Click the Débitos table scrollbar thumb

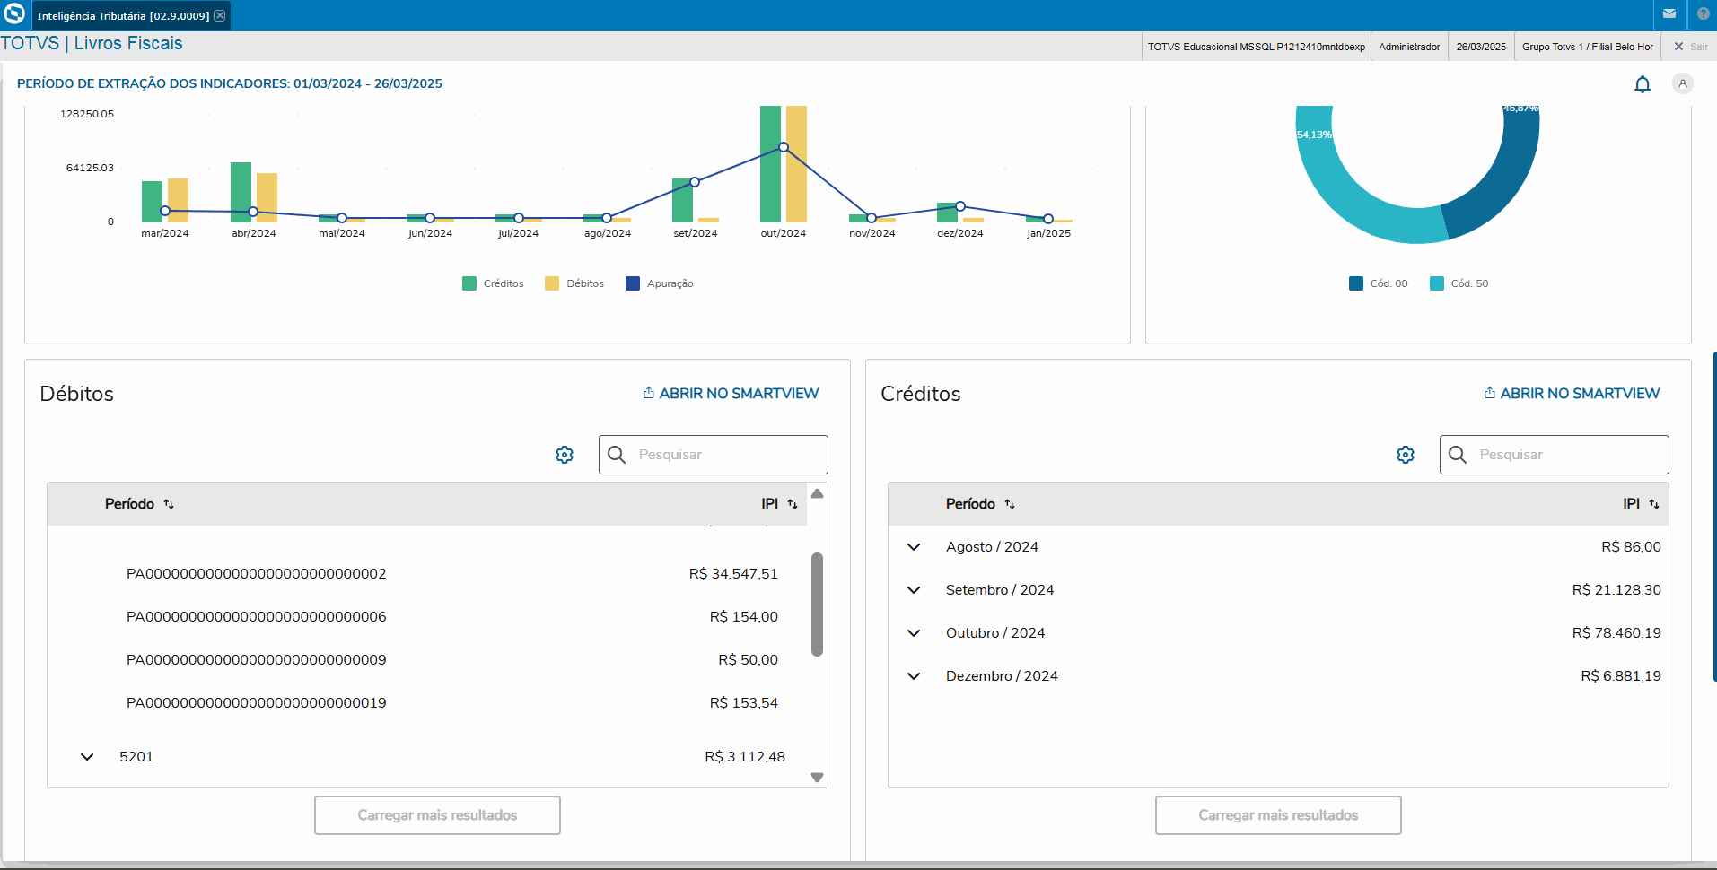[817, 605]
